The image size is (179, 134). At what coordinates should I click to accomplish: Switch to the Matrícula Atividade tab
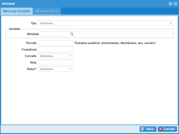17,11
